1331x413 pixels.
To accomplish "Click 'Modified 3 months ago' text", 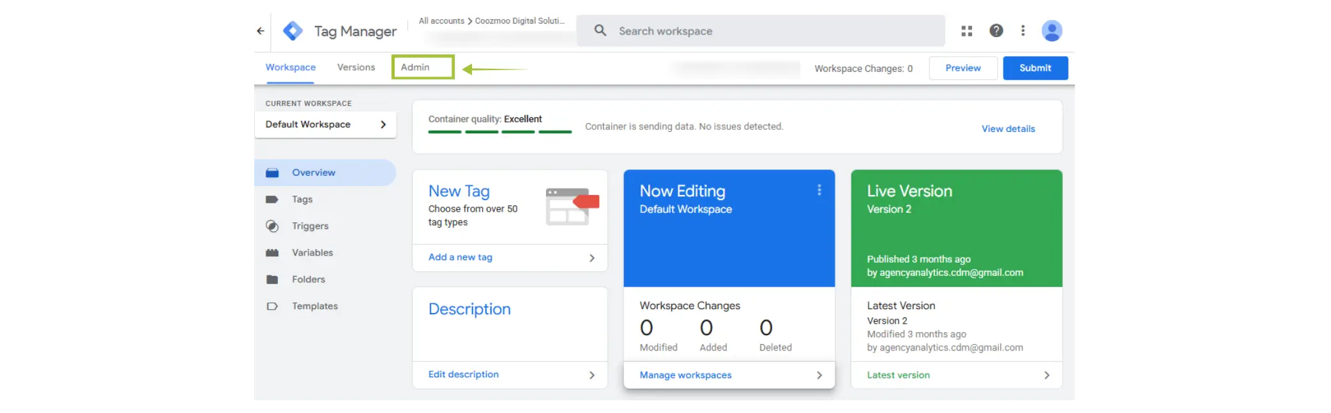I will [x=916, y=335].
